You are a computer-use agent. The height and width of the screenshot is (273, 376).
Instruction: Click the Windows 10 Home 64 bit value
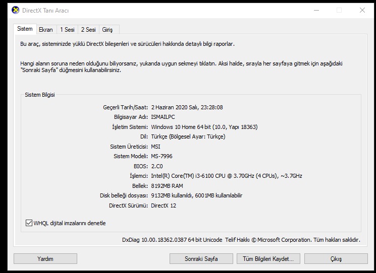point(204,127)
